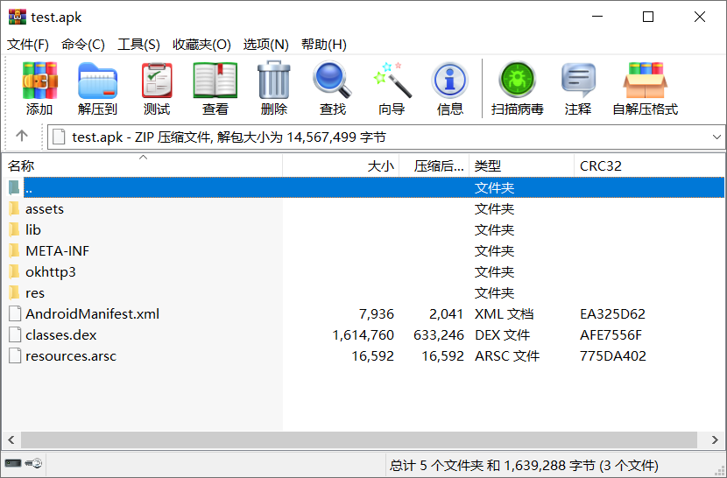This screenshot has width=727, height=478.
Task: Click the status bar total summary text
Action: coord(524,465)
